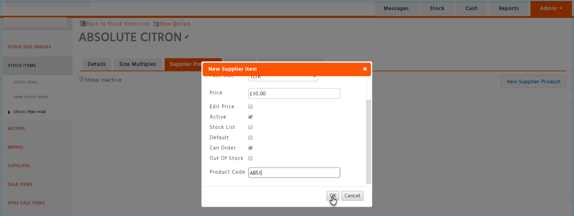Viewport: 574px width, 216px height.
Task: Tick the Default checkbox
Action: (250, 138)
